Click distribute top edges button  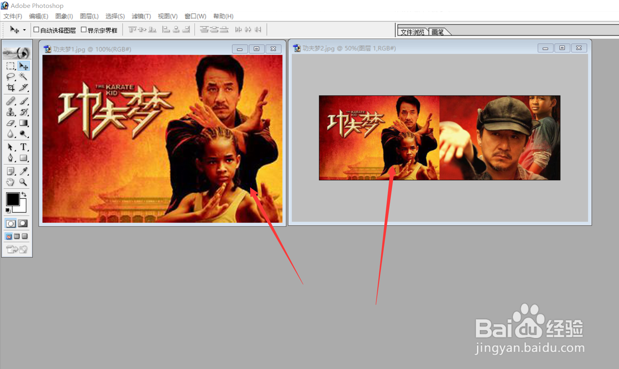click(204, 30)
